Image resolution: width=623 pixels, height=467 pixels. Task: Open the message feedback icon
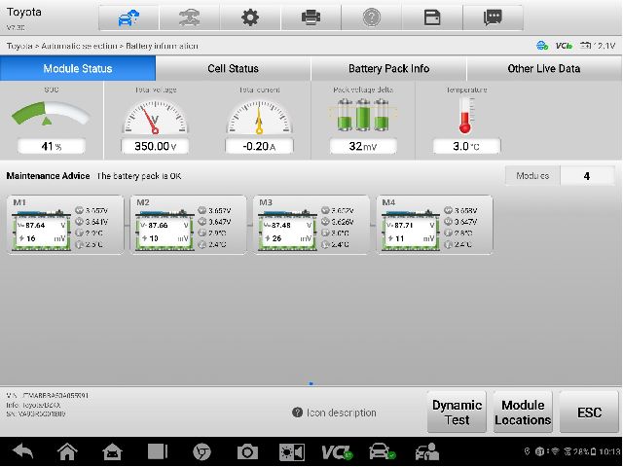coord(493,18)
